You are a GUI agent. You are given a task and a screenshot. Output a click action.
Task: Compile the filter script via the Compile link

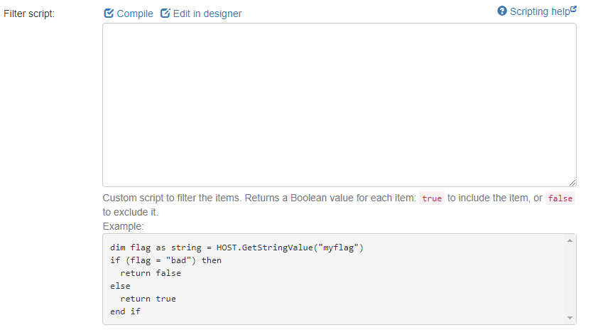click(x=134, y=14)
